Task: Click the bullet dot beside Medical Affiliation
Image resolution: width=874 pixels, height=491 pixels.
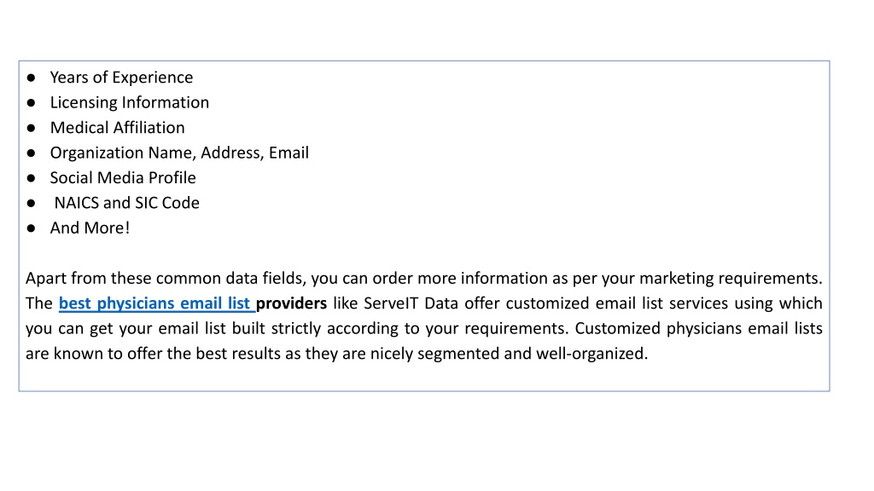Action: (32, 128)
